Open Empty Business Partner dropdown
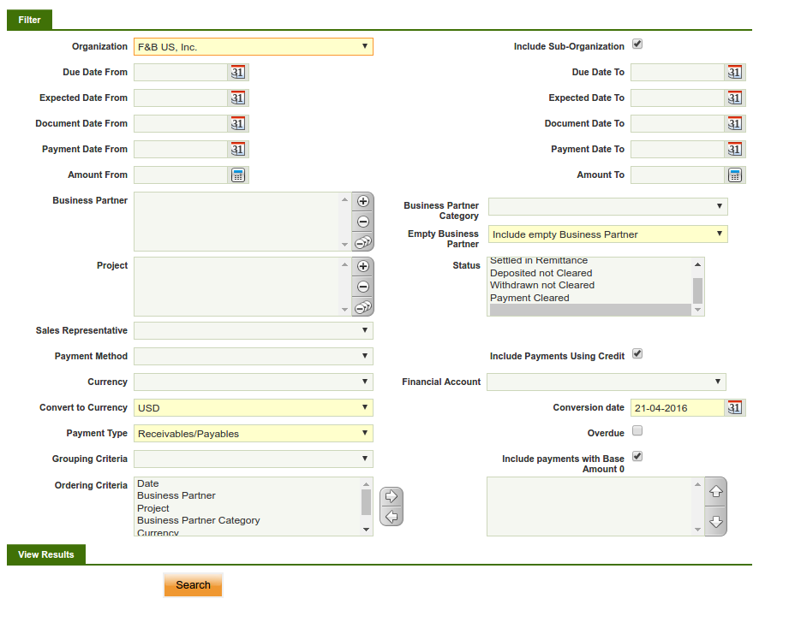801x622 pixels. click(607, 234)
